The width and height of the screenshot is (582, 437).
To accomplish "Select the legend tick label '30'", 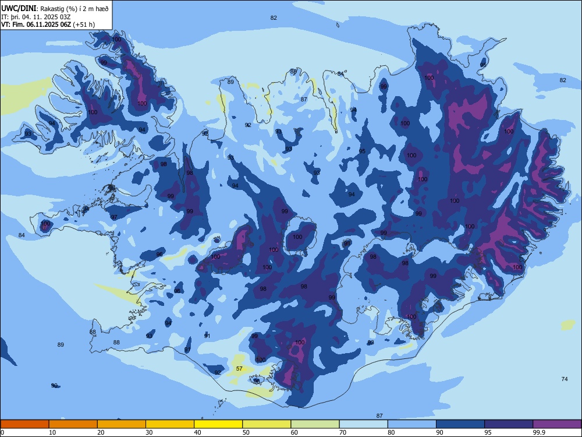I will point(149,432).
